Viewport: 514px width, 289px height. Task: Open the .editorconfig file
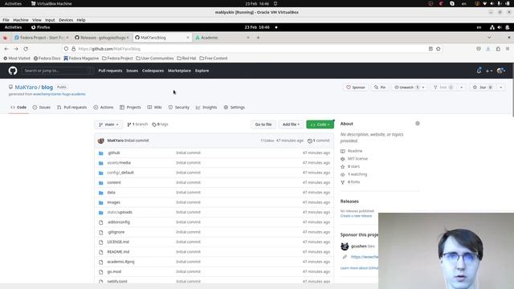click(x=118, y=222)
